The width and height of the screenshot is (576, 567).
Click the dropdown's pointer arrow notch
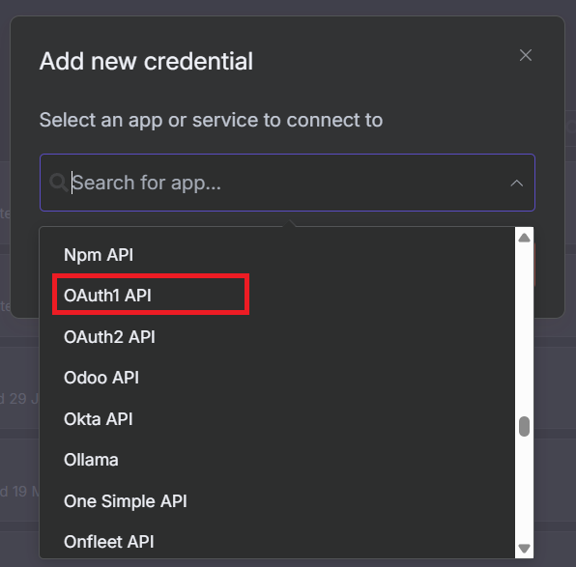click(x=290, y=223)
